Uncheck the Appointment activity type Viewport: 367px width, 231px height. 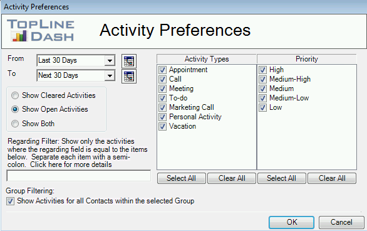[x=162, y=70]
